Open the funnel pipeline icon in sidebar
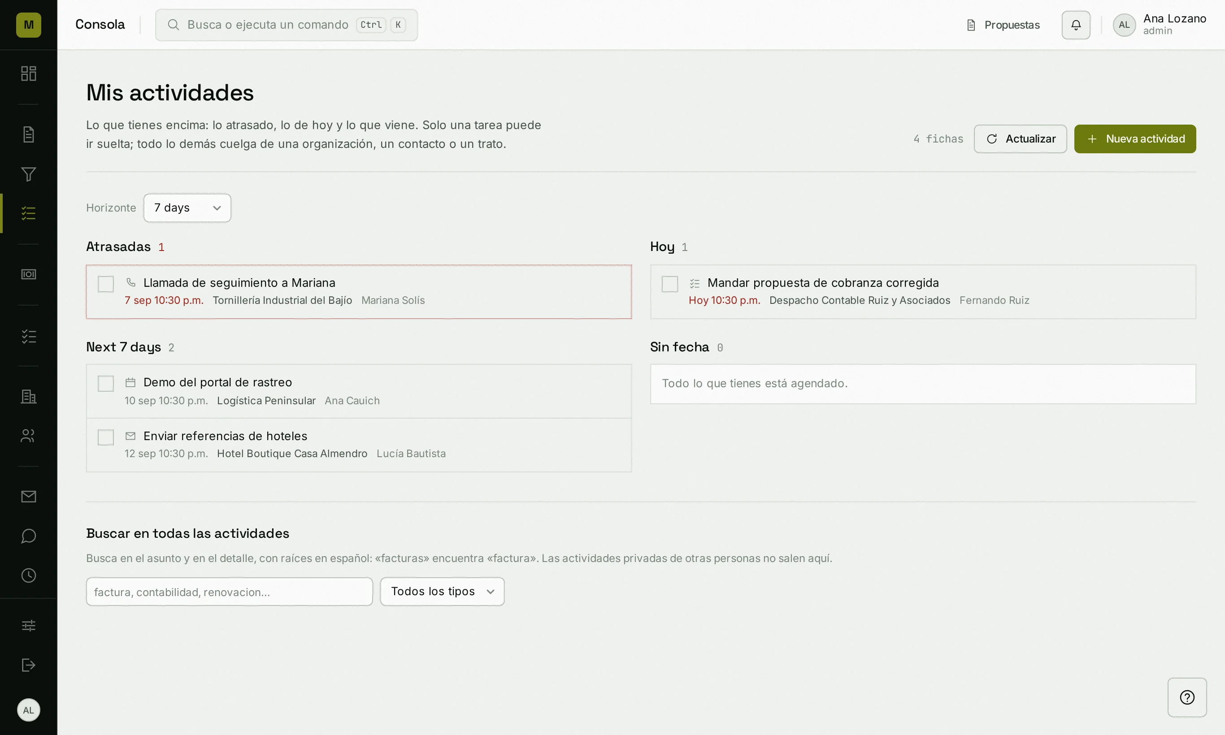Image resolution: width=1225 pixels, height=735 pixels. 28,174
